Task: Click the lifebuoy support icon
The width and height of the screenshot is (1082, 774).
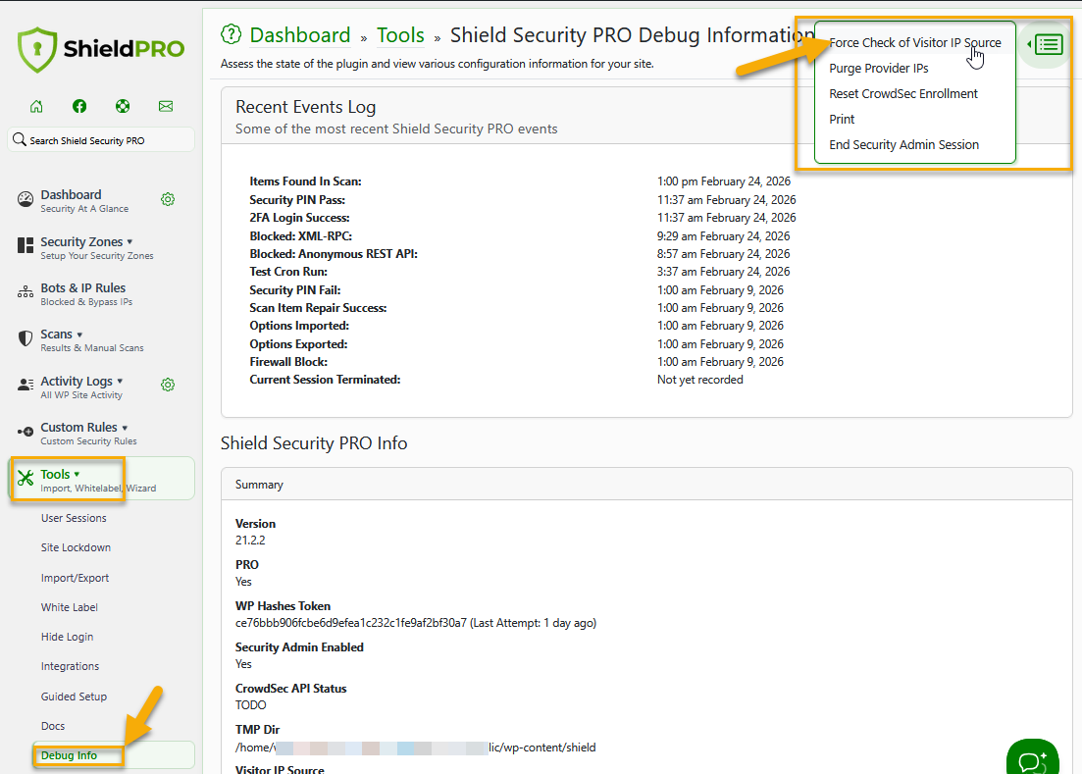Action: pyautogui.click(x=123, y=106)
